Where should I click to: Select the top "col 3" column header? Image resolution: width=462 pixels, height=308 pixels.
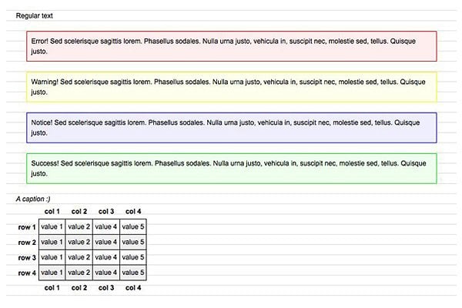point(106,211)
